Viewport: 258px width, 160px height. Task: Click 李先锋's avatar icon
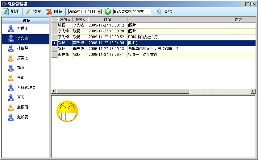coord(11,38)
